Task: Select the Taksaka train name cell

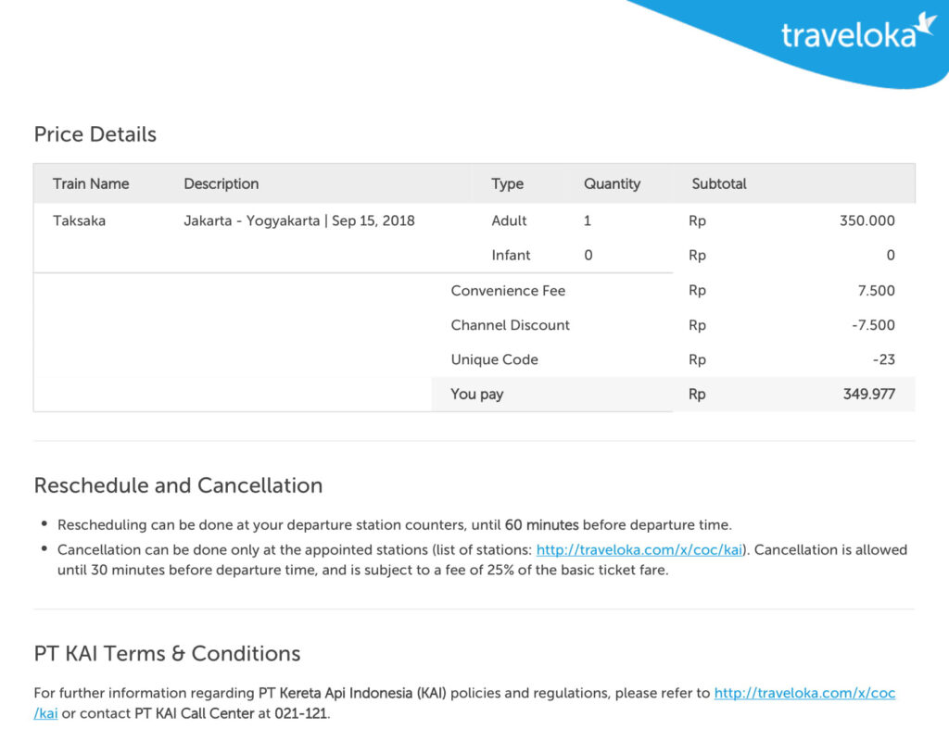Action: click(x=80, y=220)
